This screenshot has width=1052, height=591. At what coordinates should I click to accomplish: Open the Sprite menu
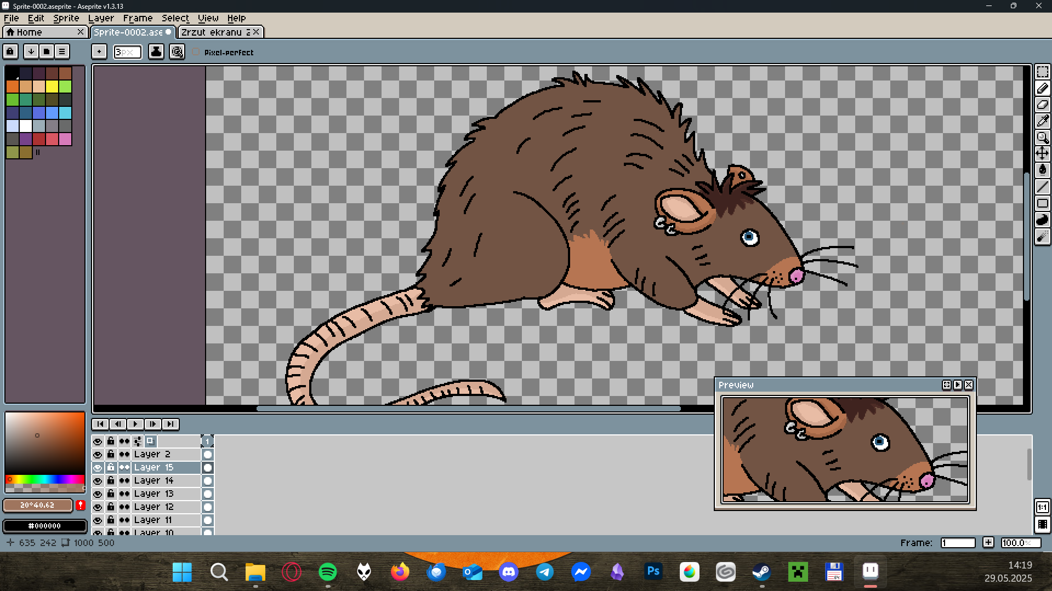click(x=66, y=18)
